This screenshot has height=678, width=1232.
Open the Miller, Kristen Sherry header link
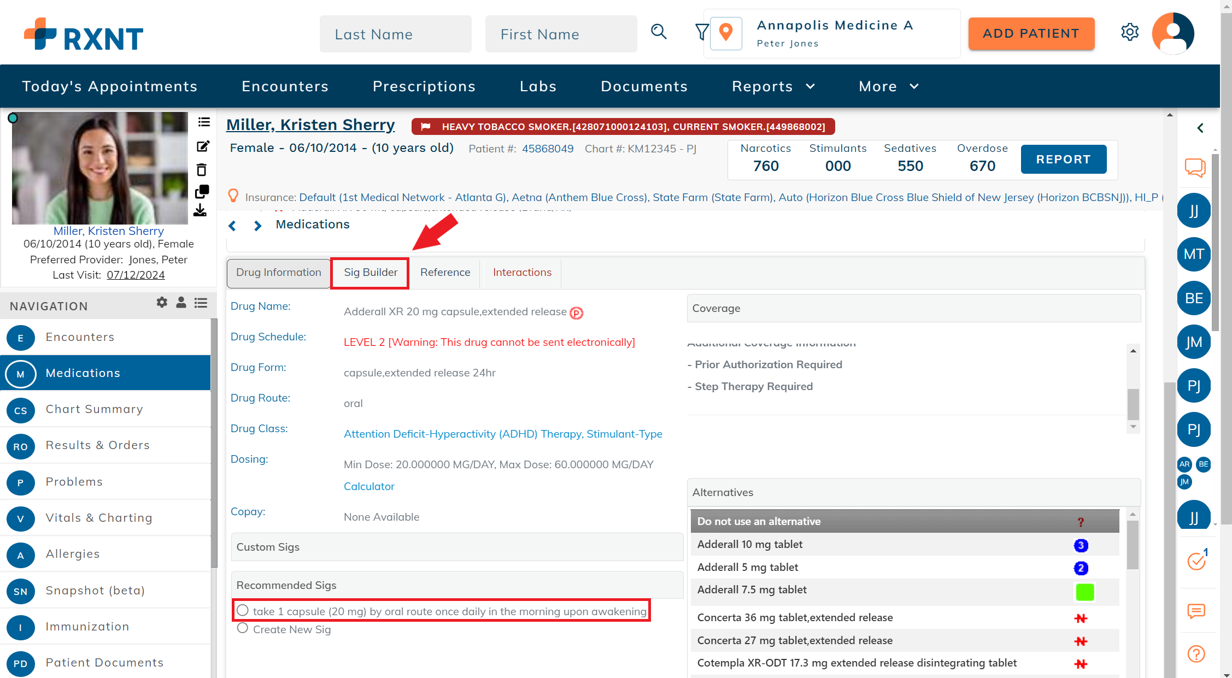tap(310, 125)
